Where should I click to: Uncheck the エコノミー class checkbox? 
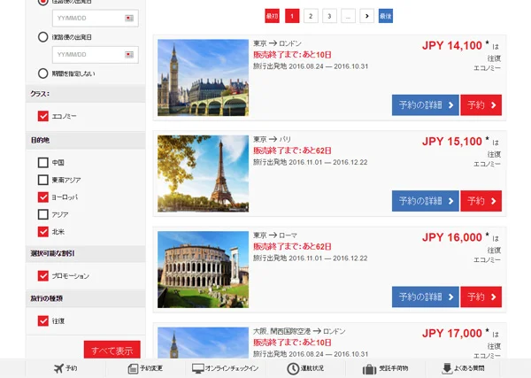click(43, 116)
